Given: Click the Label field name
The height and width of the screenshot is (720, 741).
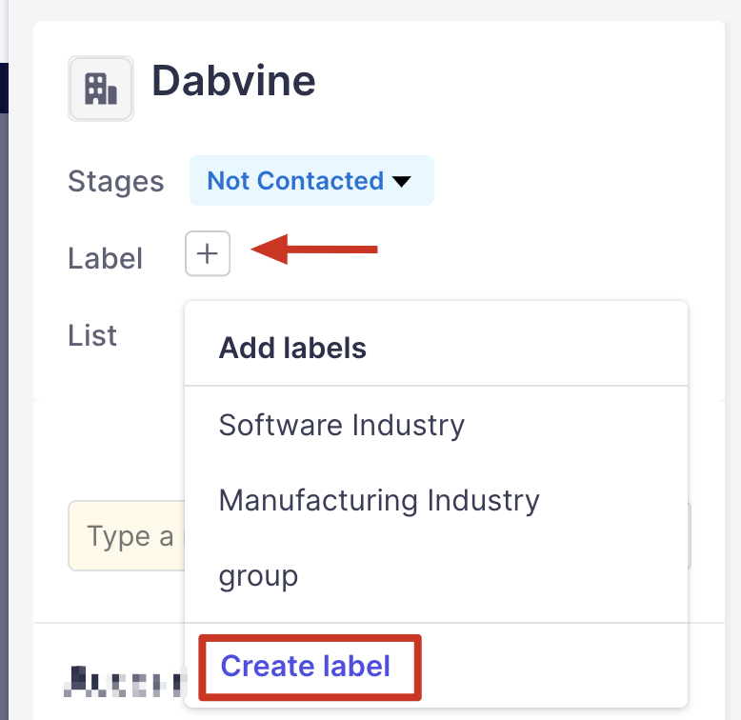Looking at the screenshot, I should pos(106,258).
